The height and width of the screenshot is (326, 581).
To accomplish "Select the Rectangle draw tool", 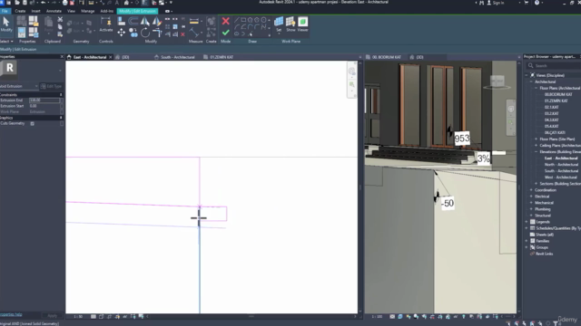I will (243, 20).
